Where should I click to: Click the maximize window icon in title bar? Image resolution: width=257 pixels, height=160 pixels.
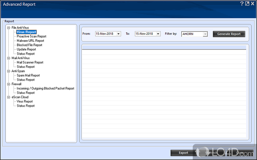click(247, 4)
